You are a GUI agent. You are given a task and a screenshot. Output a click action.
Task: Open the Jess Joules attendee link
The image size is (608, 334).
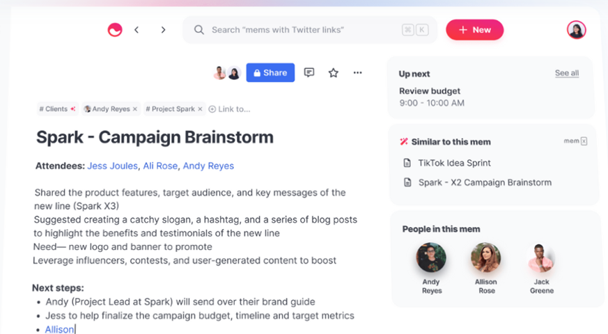tap(112, 166)
